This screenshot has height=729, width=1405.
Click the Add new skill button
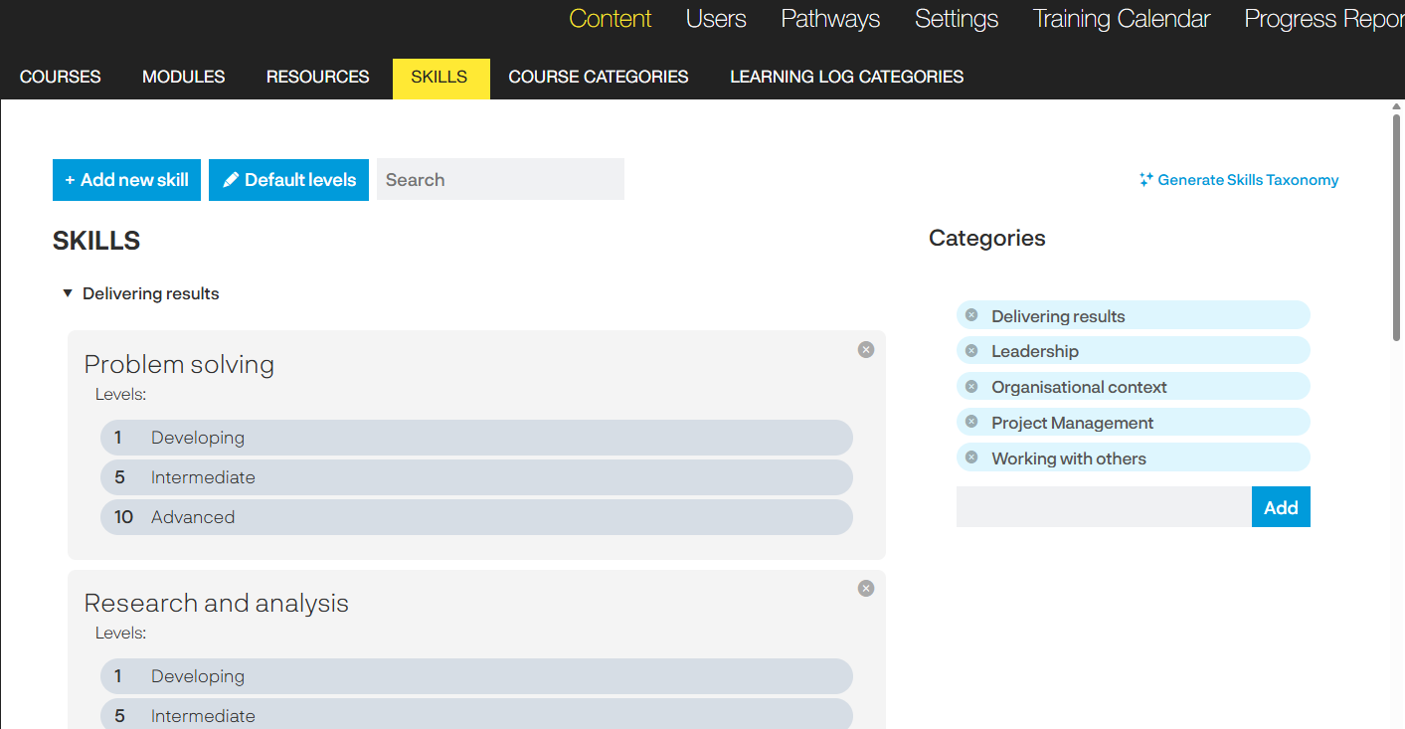pyautogui.click(x=127, y=180)
